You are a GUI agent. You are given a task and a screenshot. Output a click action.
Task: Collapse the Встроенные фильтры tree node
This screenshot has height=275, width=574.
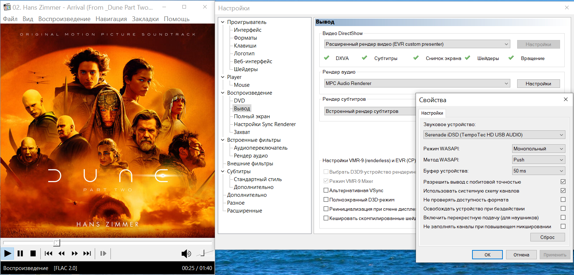pos(223,140)
